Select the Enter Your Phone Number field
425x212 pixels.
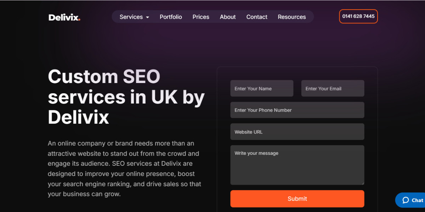(x=297, y=110)
